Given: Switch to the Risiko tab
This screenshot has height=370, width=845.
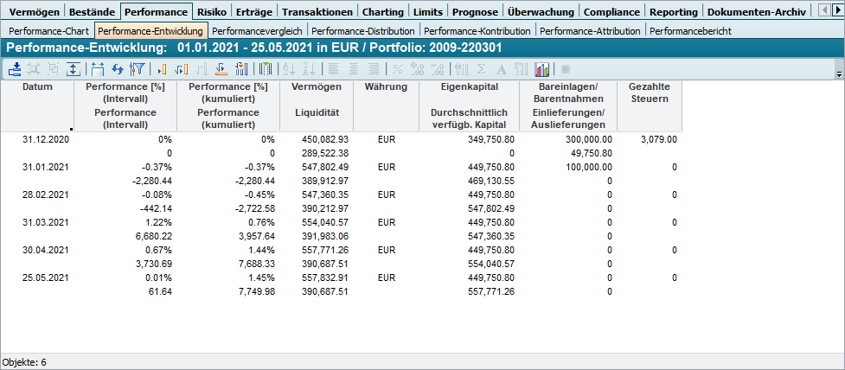Looking at the screenshot, I should [212, 12].
